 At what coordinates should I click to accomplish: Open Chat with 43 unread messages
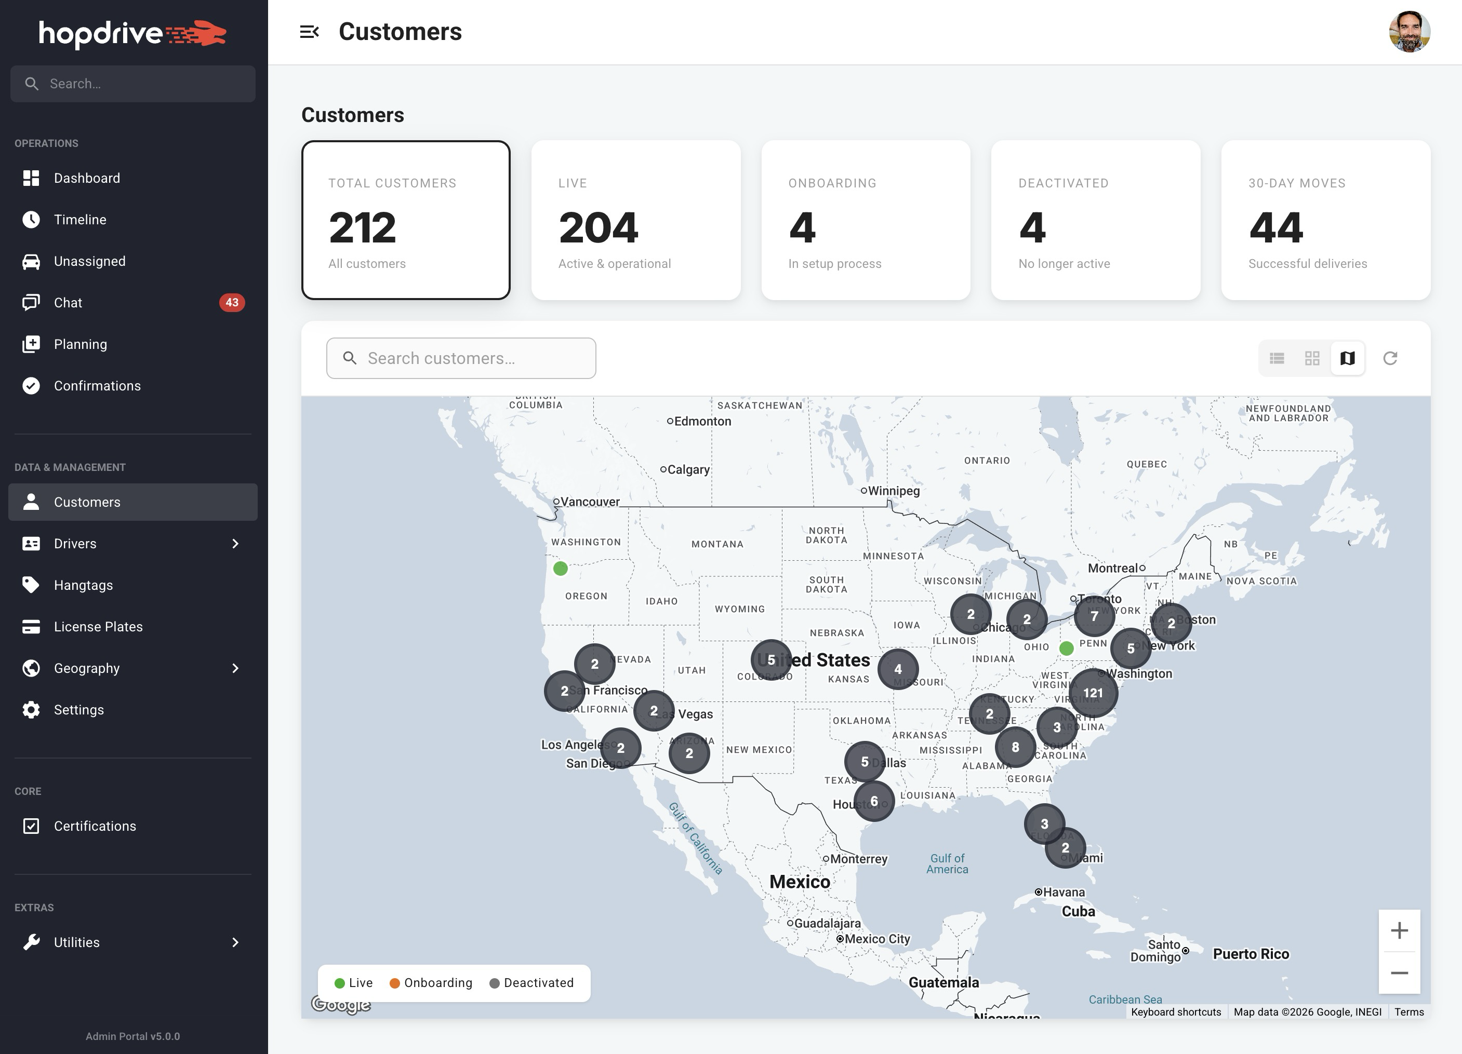pos(67,302)
